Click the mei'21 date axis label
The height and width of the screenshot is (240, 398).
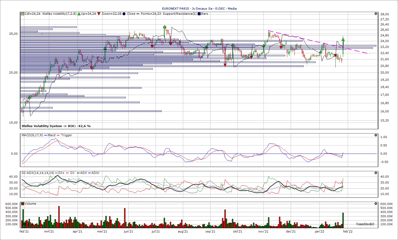click(102, 231)
